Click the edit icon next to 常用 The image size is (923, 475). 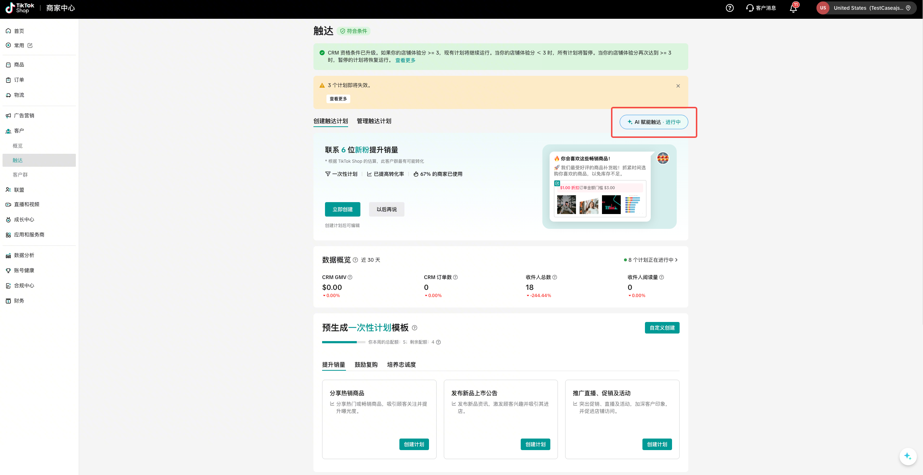point(30,45)
